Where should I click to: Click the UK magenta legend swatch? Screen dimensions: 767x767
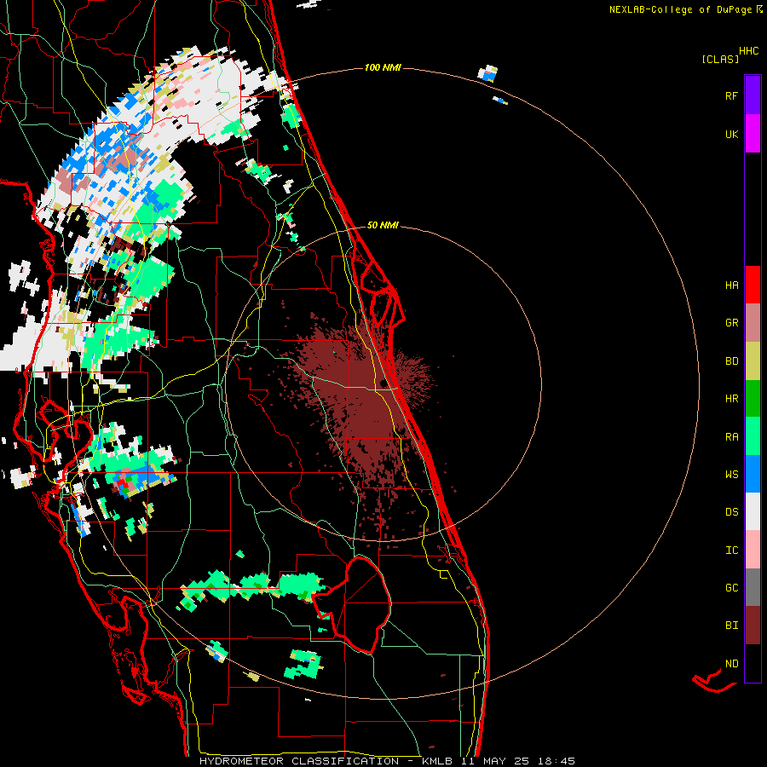(x=753, y=134)
